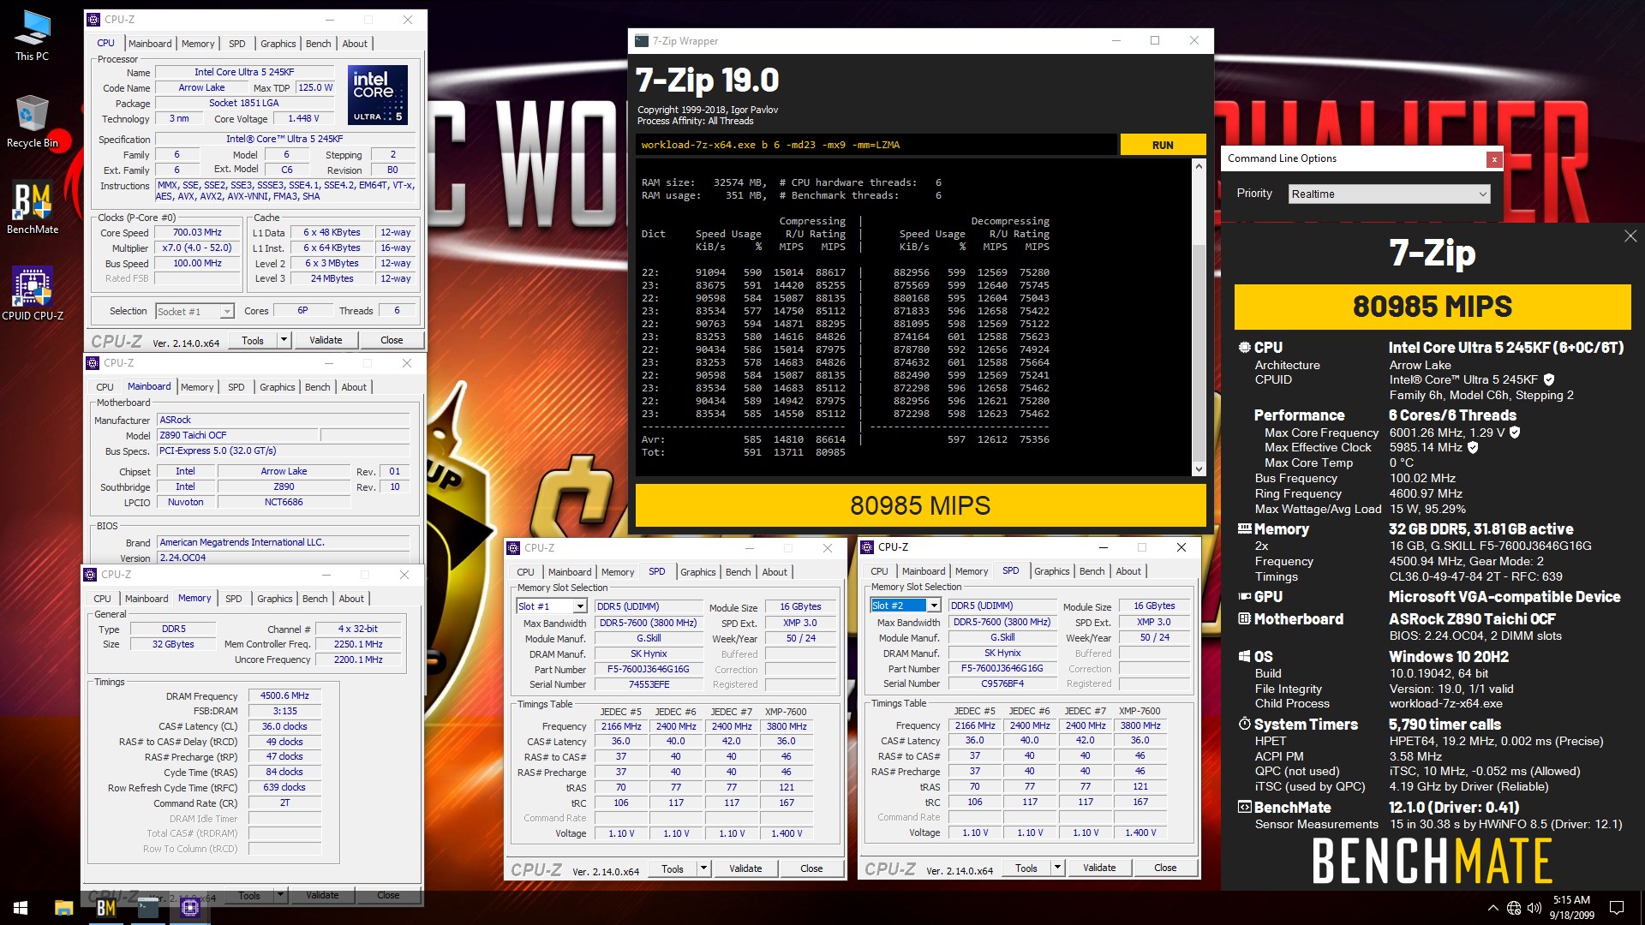Click the BenchMate section icon
This screenshot has width=1645, height=925.
[1244, 808]
